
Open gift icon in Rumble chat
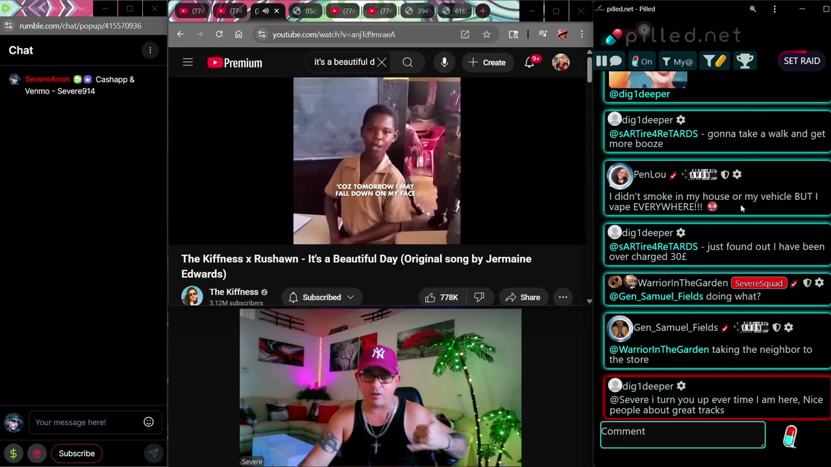(36, 453)
